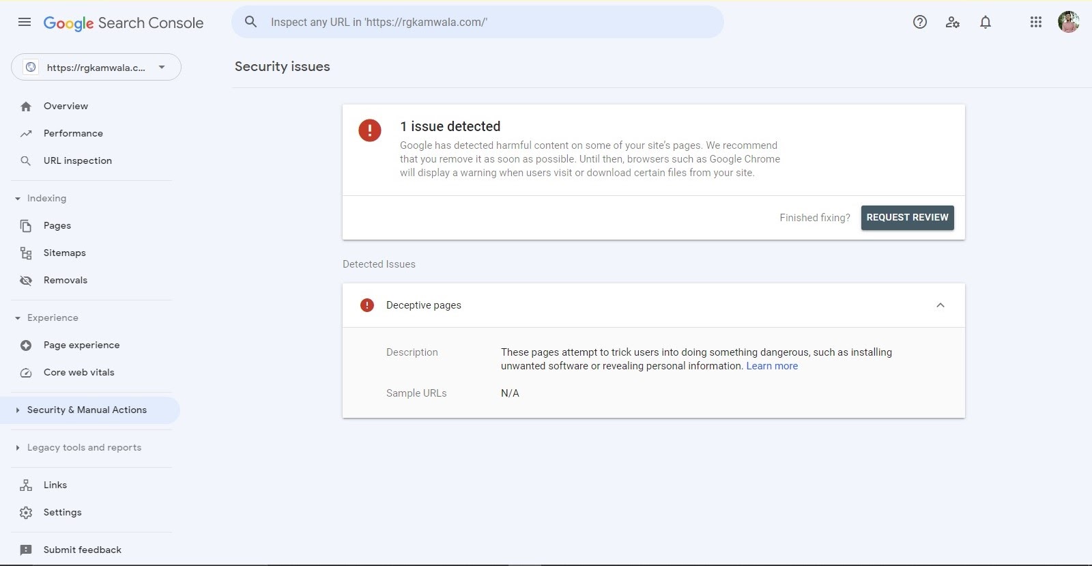Click the 'Detected Issues' label

[379, 264]
